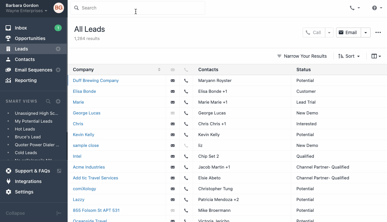Open My Potential Leads smart view
Viewport: 387px width, 222px height.
tap(33, 121)
